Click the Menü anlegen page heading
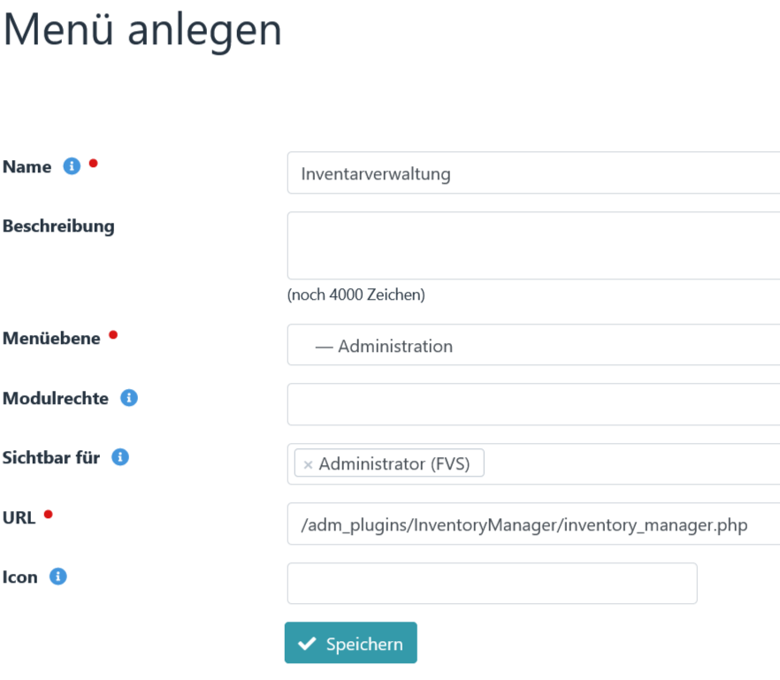 [141, 31]
